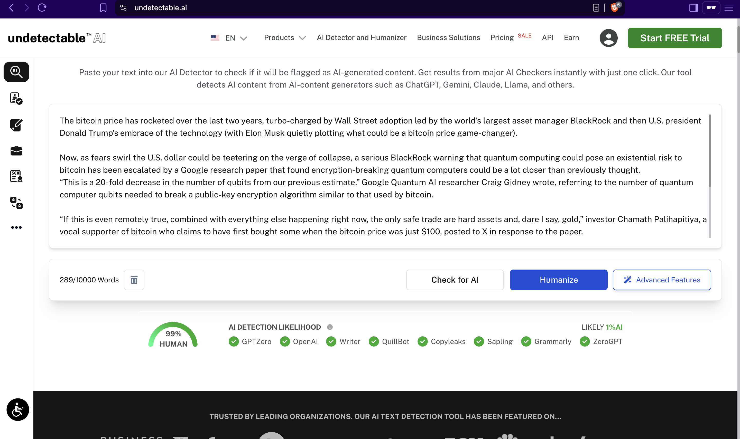Open the accessibility options widget
This screenshot has height=439, width=740.
17,409
